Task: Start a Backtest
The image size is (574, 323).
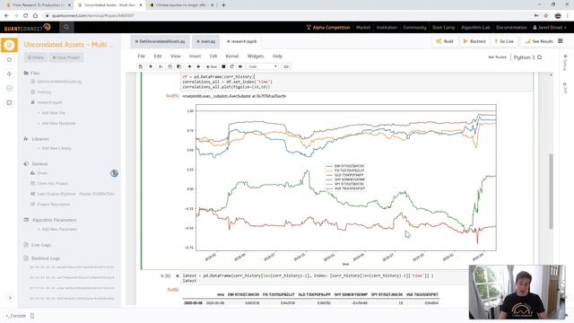Action: (x=474, y=41)
